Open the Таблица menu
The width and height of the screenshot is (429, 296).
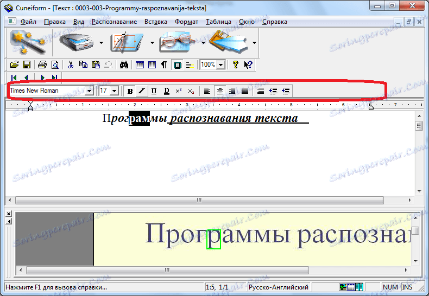(219, 22)
